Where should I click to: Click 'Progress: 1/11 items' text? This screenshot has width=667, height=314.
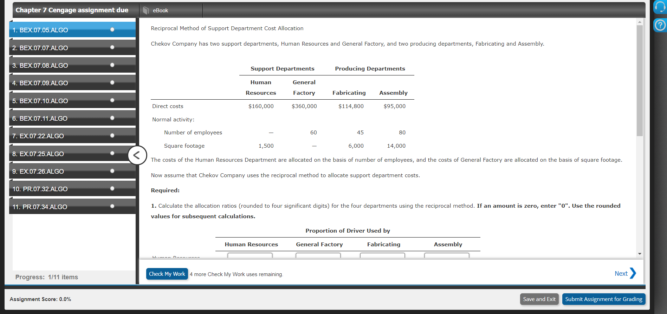coord(47,277)
